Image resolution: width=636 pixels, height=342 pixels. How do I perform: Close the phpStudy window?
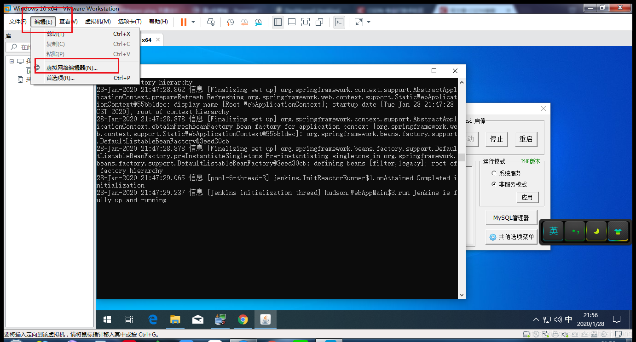point(543,109)
